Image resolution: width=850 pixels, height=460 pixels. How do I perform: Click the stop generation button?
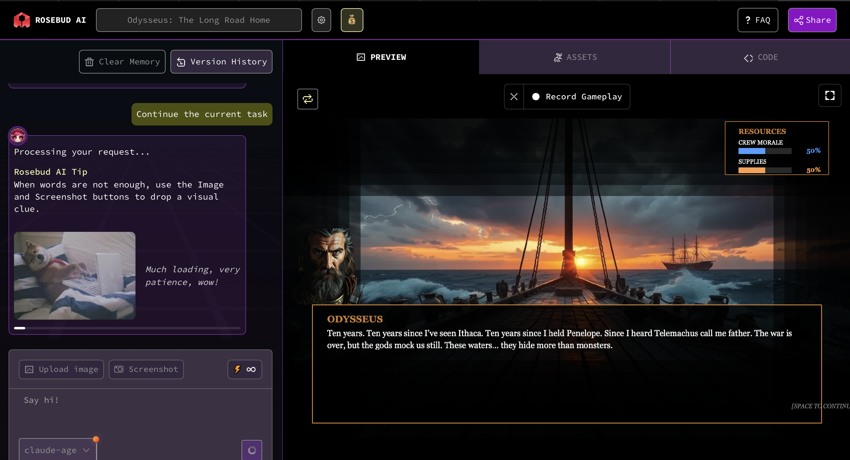[x=252, y=450]
